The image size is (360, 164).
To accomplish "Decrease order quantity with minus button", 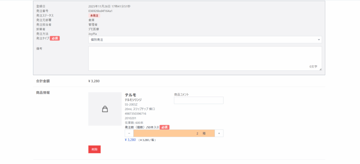I will point(129,133).
